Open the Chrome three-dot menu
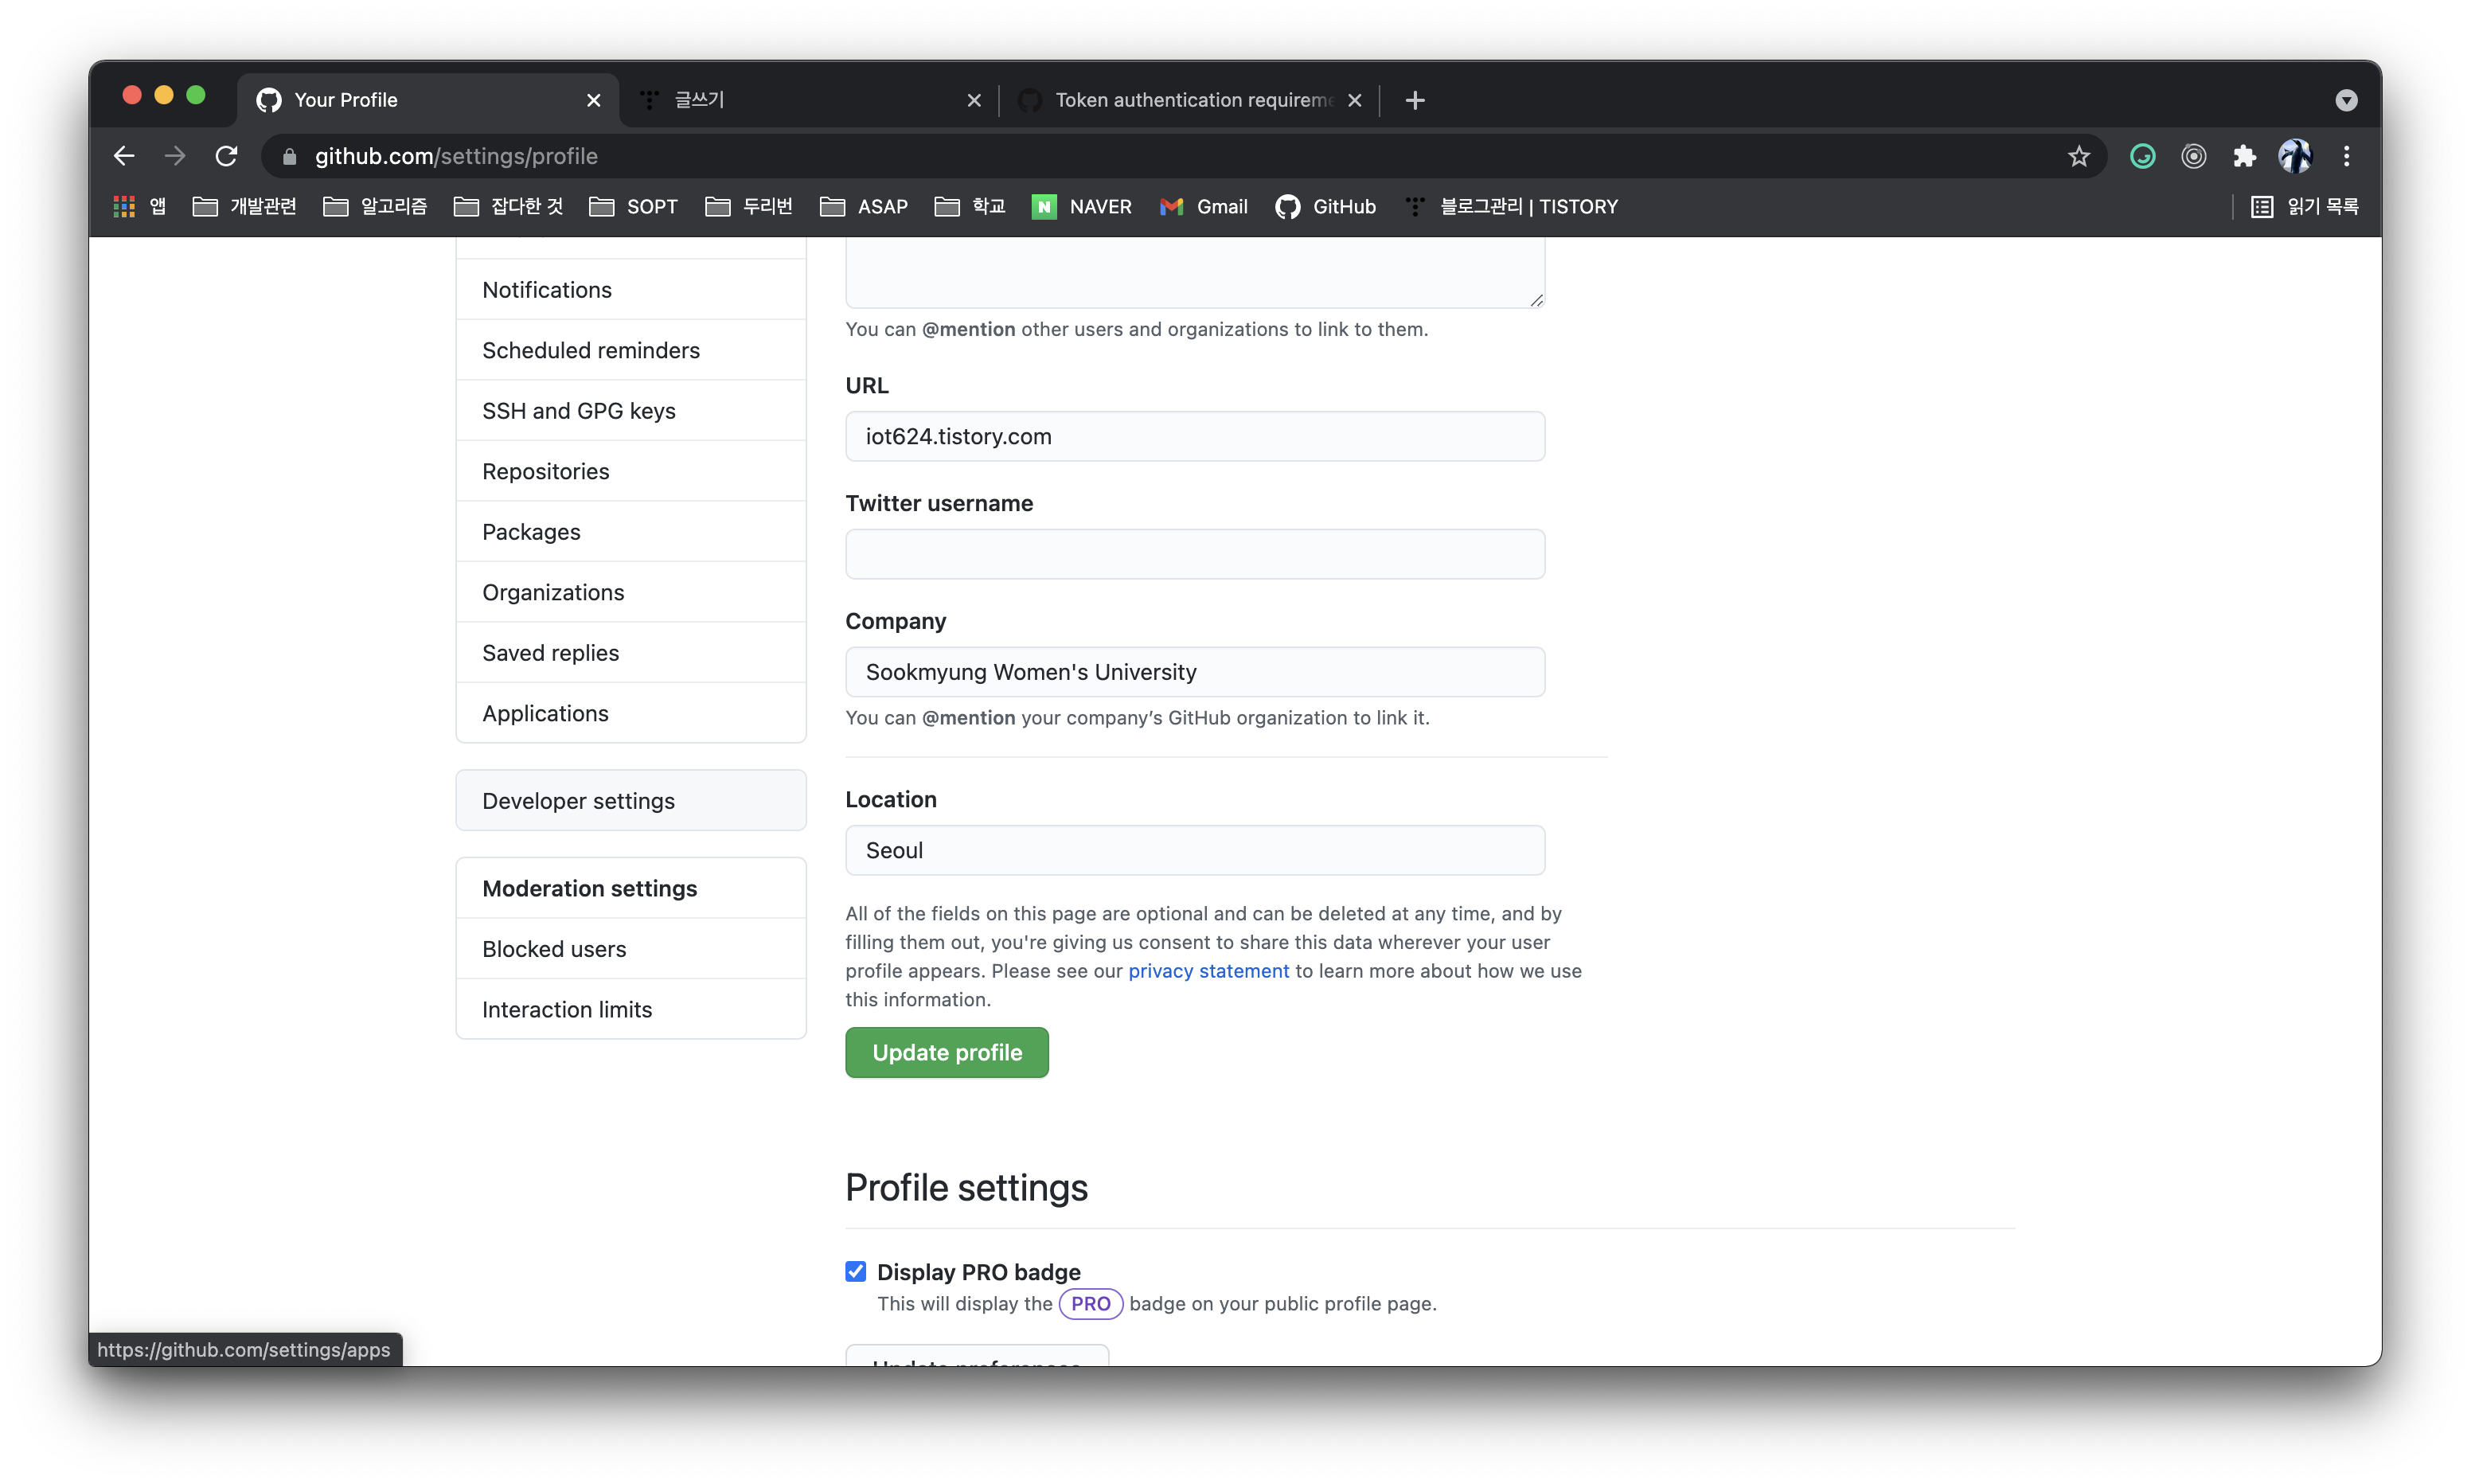2471x1484 pixels. coord(2346,156)
